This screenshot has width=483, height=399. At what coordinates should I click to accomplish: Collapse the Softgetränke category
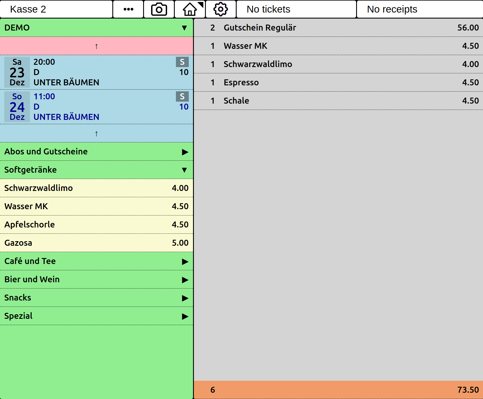[96, 170]
